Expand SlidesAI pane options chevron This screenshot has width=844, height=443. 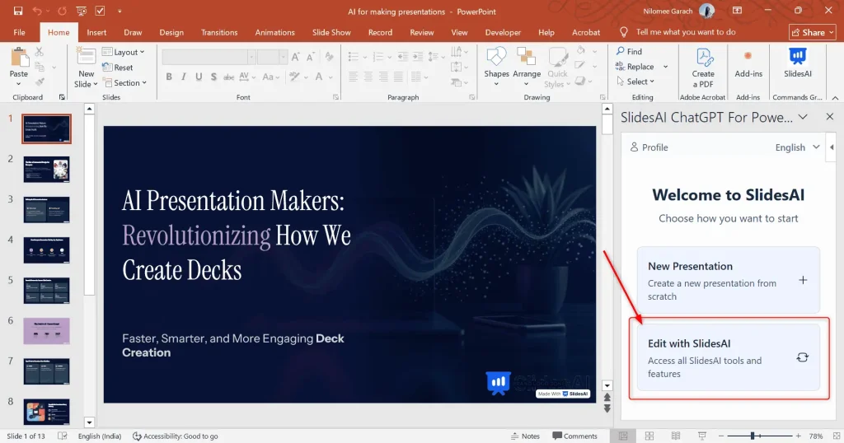click(x=803, y=117)
